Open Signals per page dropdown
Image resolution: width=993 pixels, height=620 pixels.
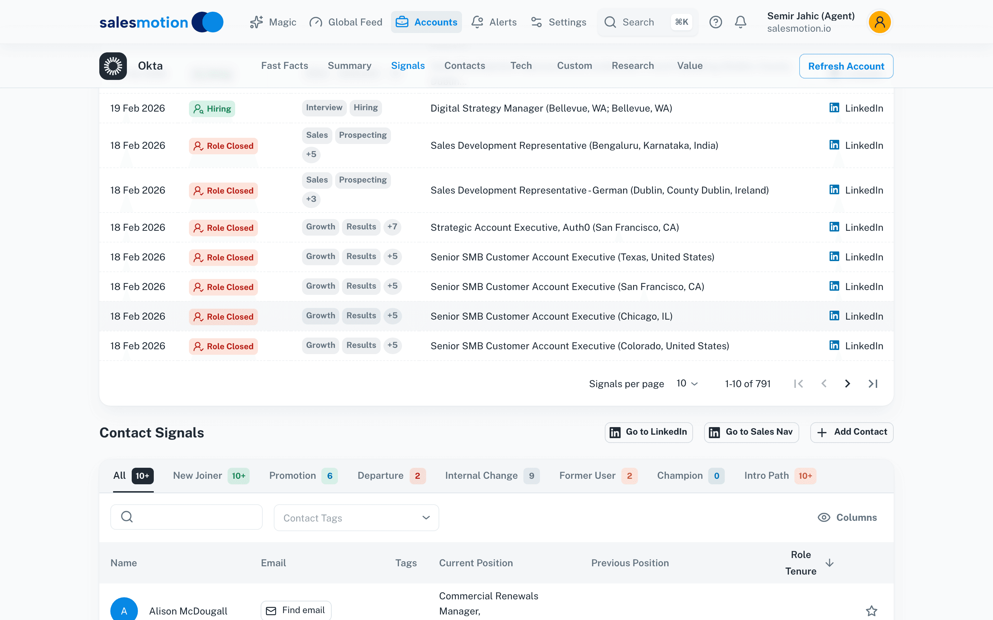tap(687, 383)
